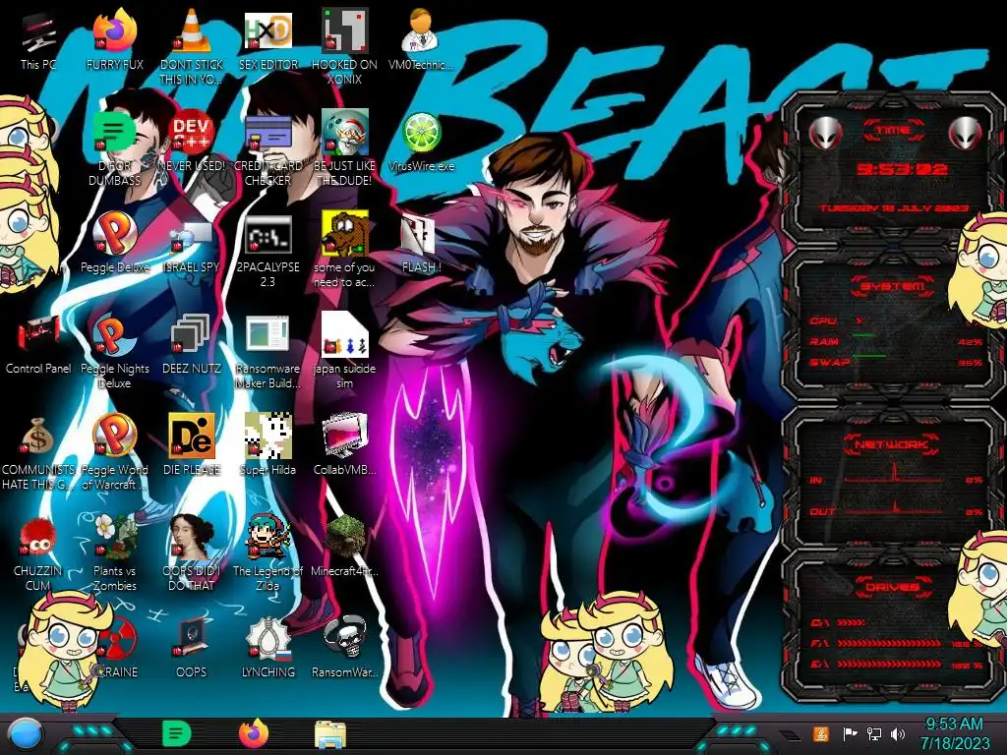1007x755 pixels.
Task: Click the F:\ drive usage bar
Action: 891,643
